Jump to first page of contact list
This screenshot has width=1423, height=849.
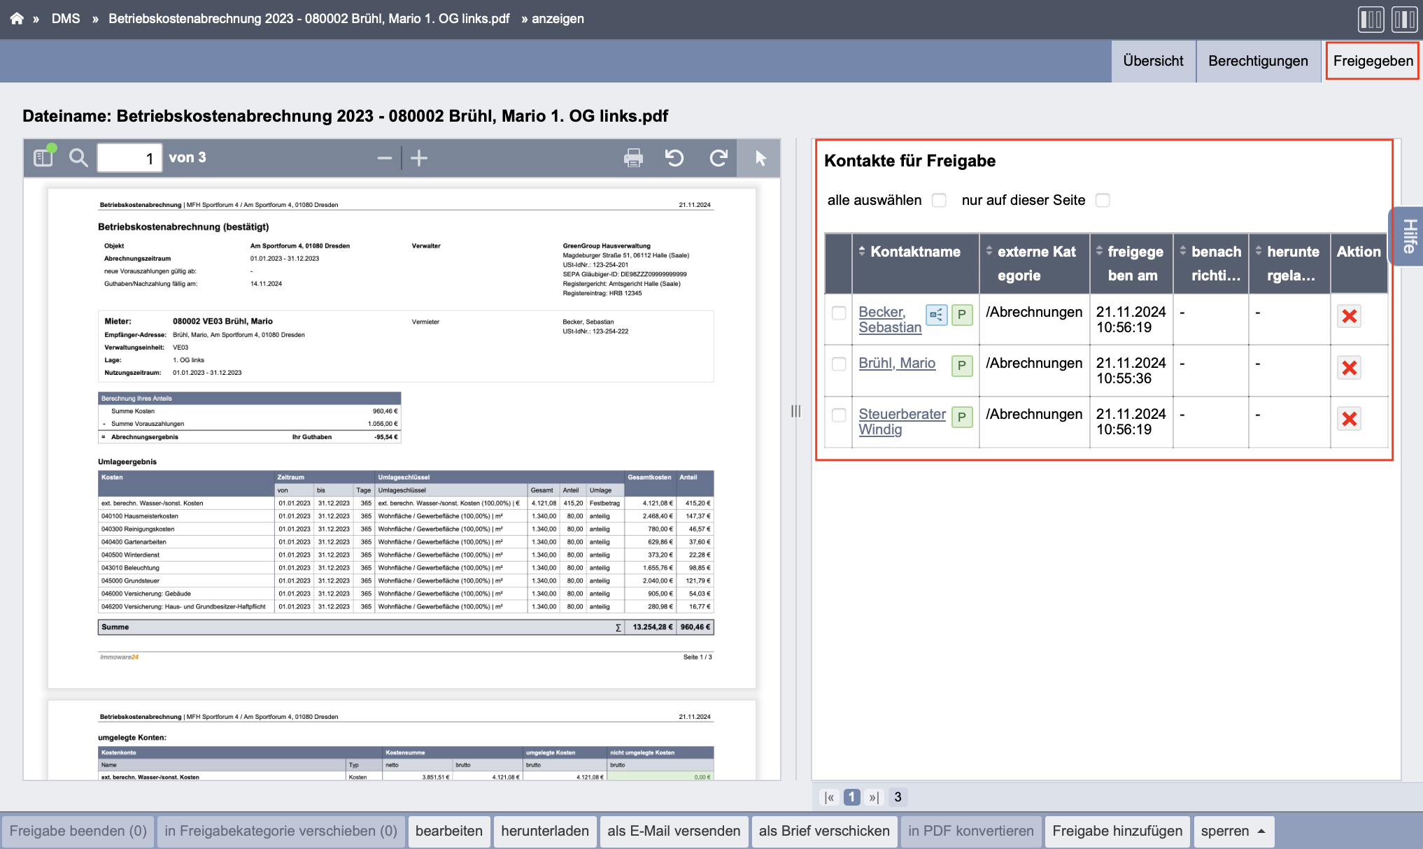point(830,797)
